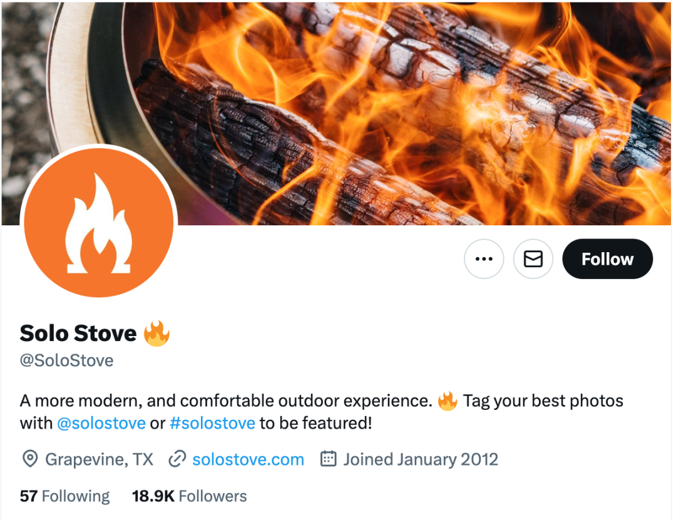Visit the solostove.com website link
The height and width of the screenshot is (520, 676).
(x=248, y=460)
